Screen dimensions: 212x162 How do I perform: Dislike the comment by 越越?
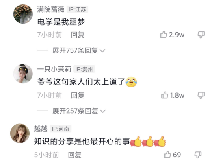pos(198,155)
